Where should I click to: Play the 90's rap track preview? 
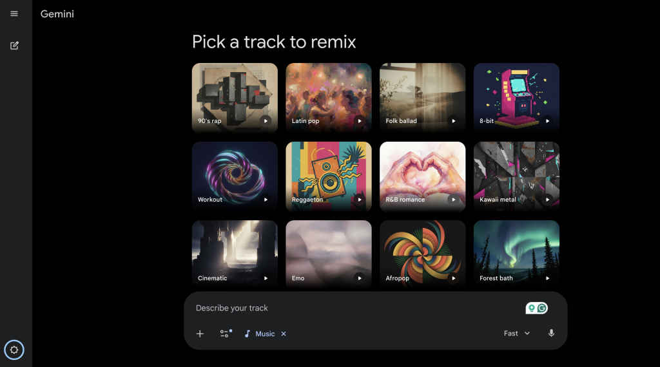266,120
